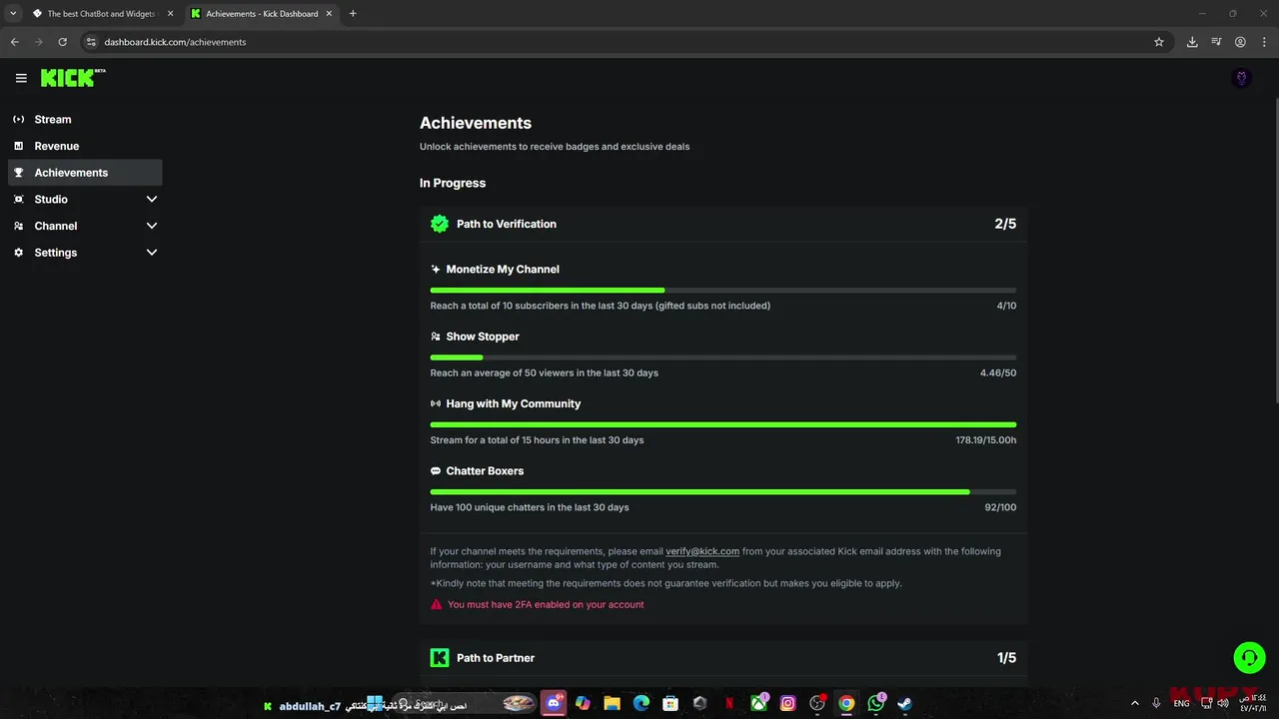Click the Monetize My Channel sparkle icon

tap(436, 270)
